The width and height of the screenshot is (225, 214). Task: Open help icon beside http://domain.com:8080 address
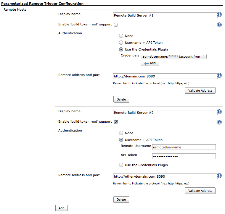point(219,75)
